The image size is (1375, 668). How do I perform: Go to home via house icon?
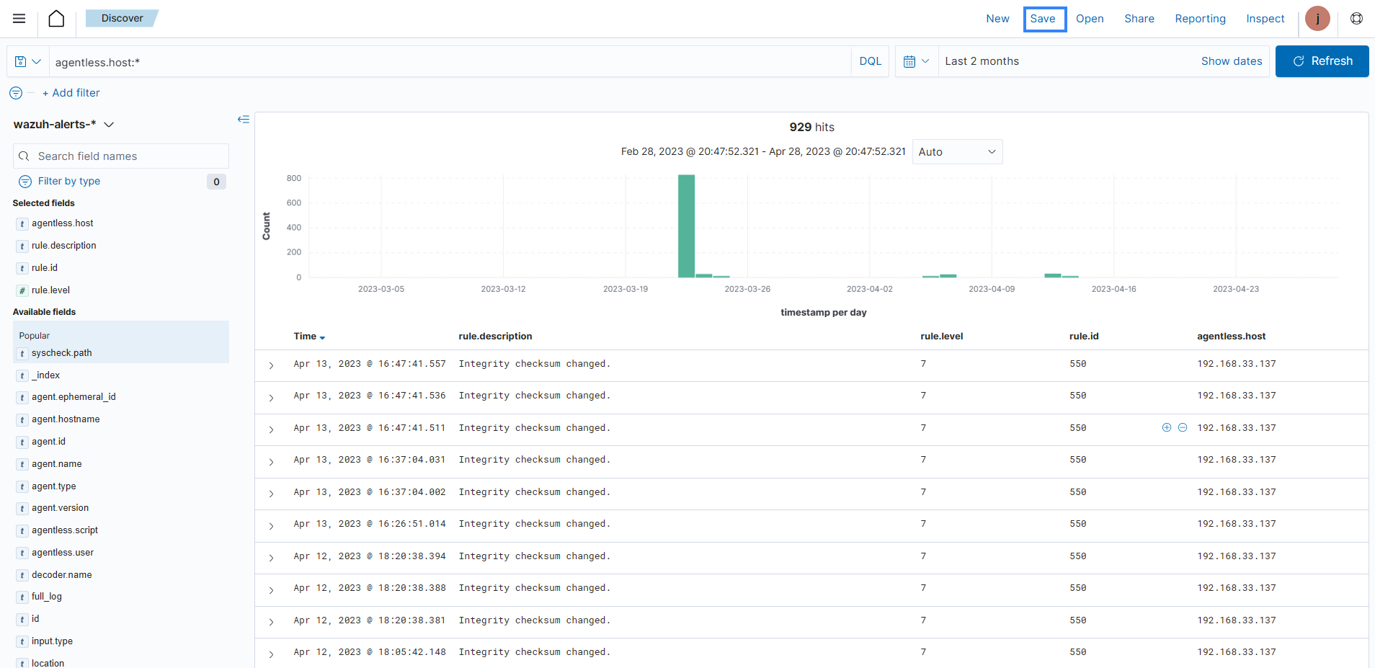tap(56, 19)
